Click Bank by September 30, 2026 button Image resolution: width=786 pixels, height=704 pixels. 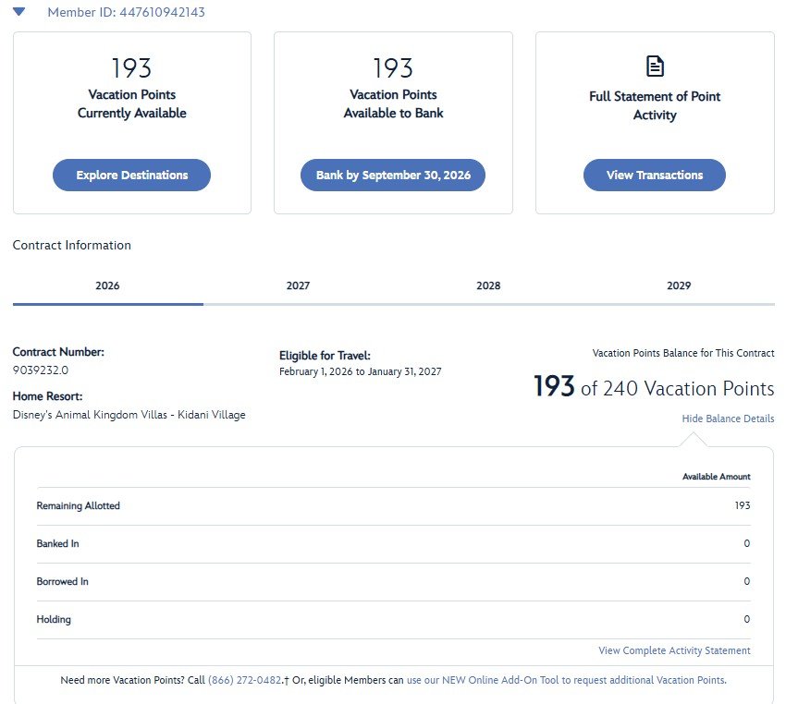point(393,175)
